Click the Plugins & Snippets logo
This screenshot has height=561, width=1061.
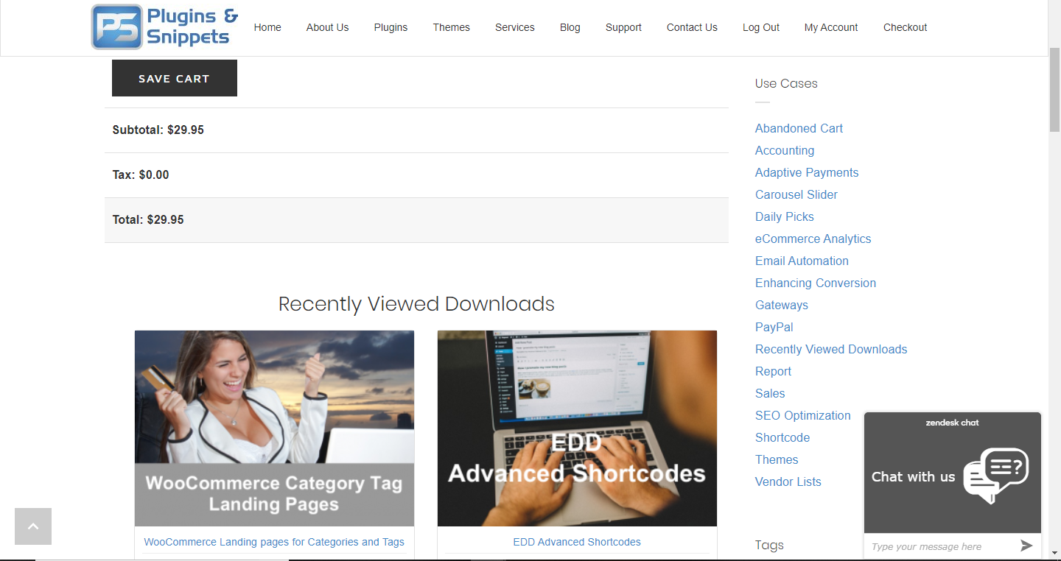164,27
